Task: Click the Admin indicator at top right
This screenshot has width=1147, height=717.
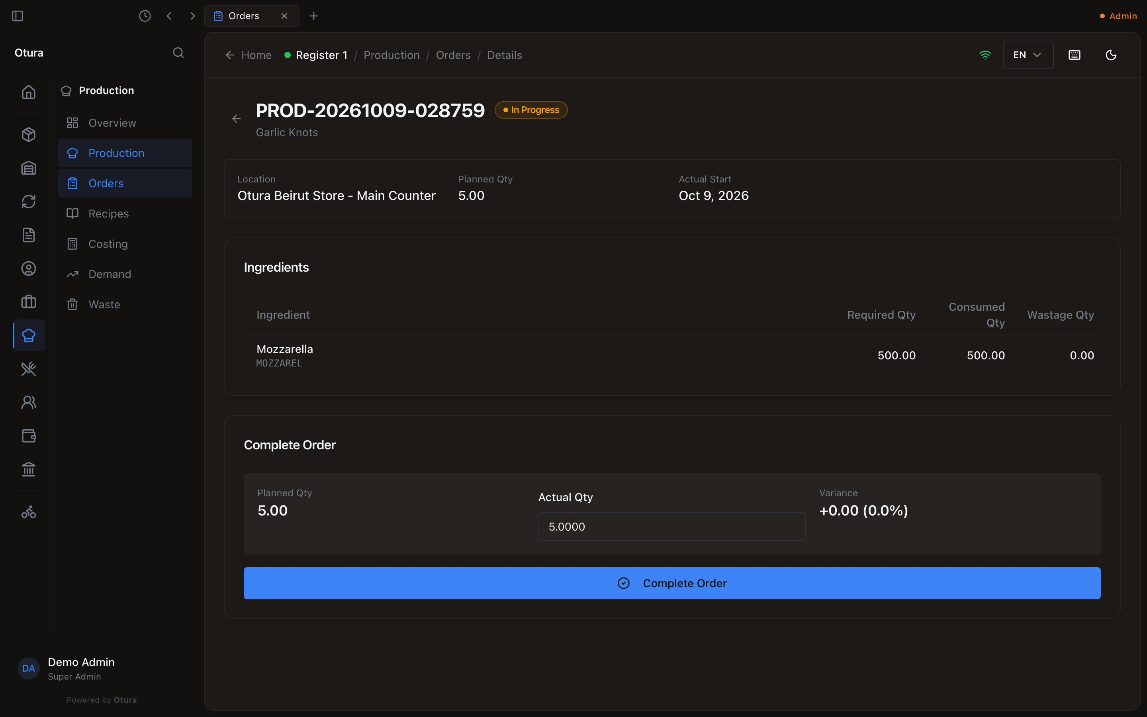Action: pyautogui.click(x=1118, y=16)
